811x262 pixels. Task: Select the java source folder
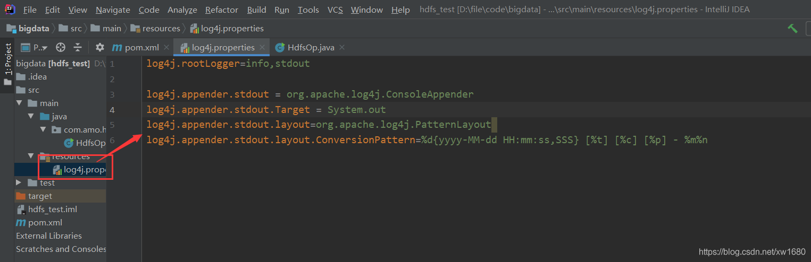pos(53,117)
